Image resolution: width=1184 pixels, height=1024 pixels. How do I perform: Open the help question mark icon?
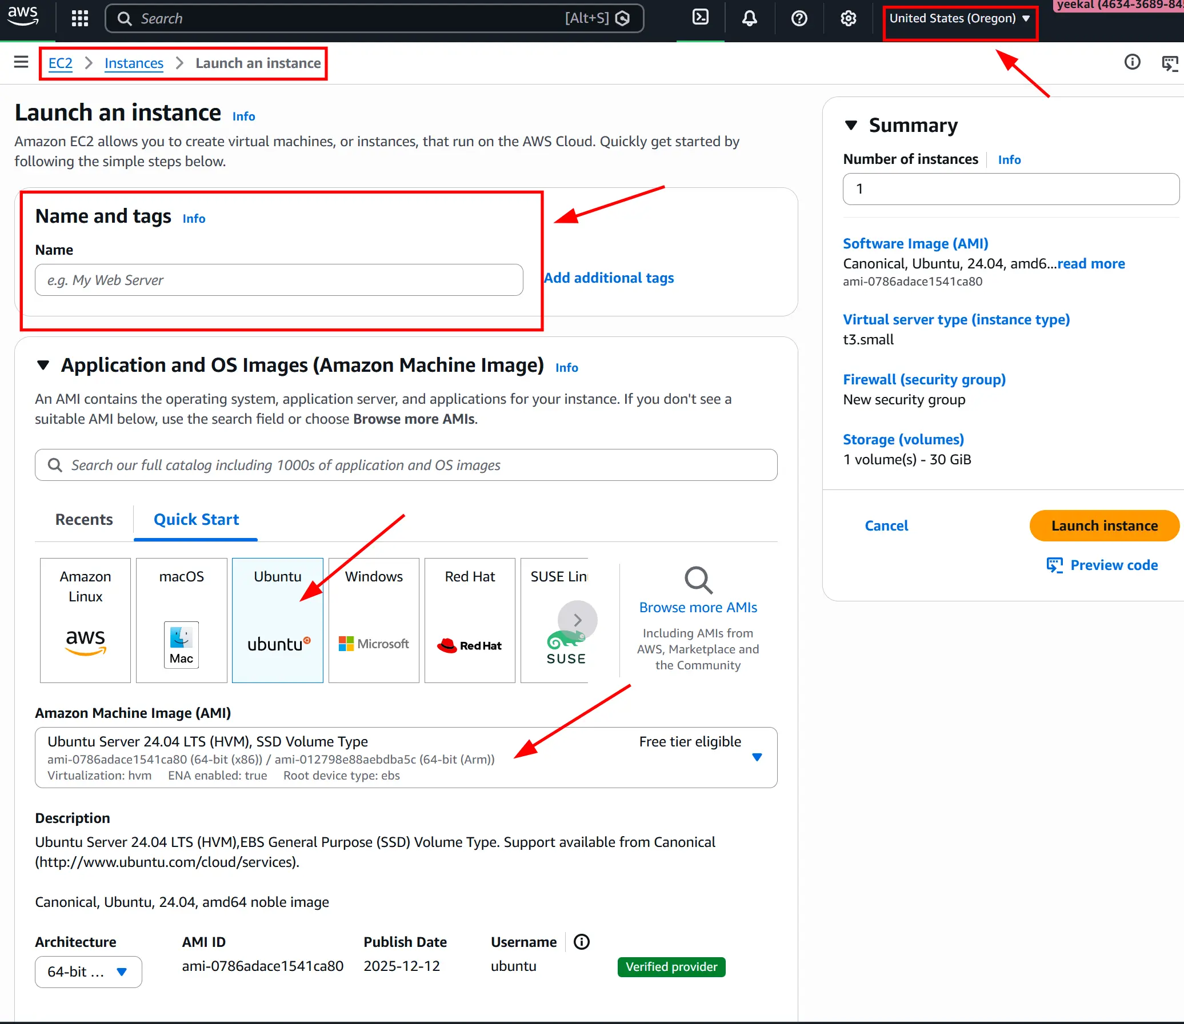pyautogui.click(x=798, y=18)
